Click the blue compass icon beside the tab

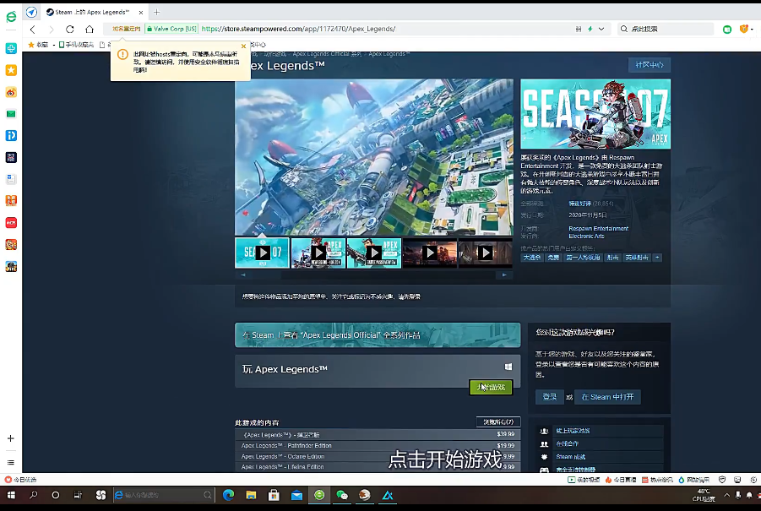coord(31,12)
